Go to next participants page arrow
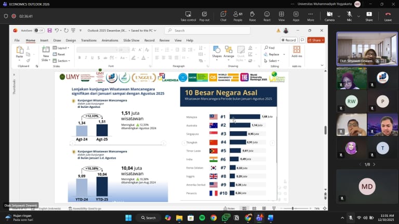Screen dimensions: 399x224 click(x=374, y=164)
